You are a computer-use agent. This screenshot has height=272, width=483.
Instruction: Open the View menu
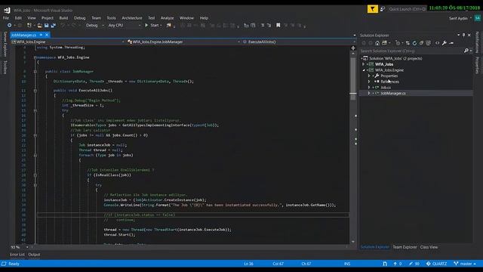32,18
